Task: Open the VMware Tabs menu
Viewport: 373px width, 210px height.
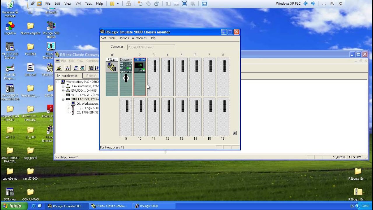Action: (x=88, y=3)
